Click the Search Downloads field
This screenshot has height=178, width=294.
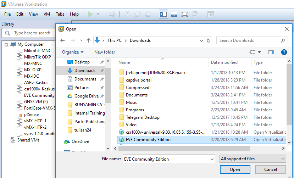[x=252, y=40]
